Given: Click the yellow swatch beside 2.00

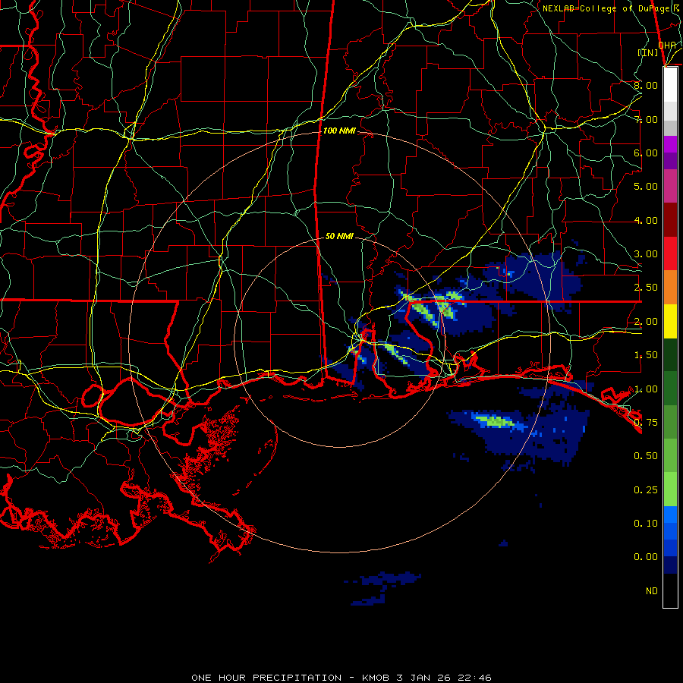Looking at the screenshot, I should tap(670, 321).
